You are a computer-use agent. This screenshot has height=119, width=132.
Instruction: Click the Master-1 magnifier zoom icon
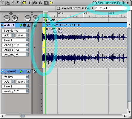pos(35,71)
